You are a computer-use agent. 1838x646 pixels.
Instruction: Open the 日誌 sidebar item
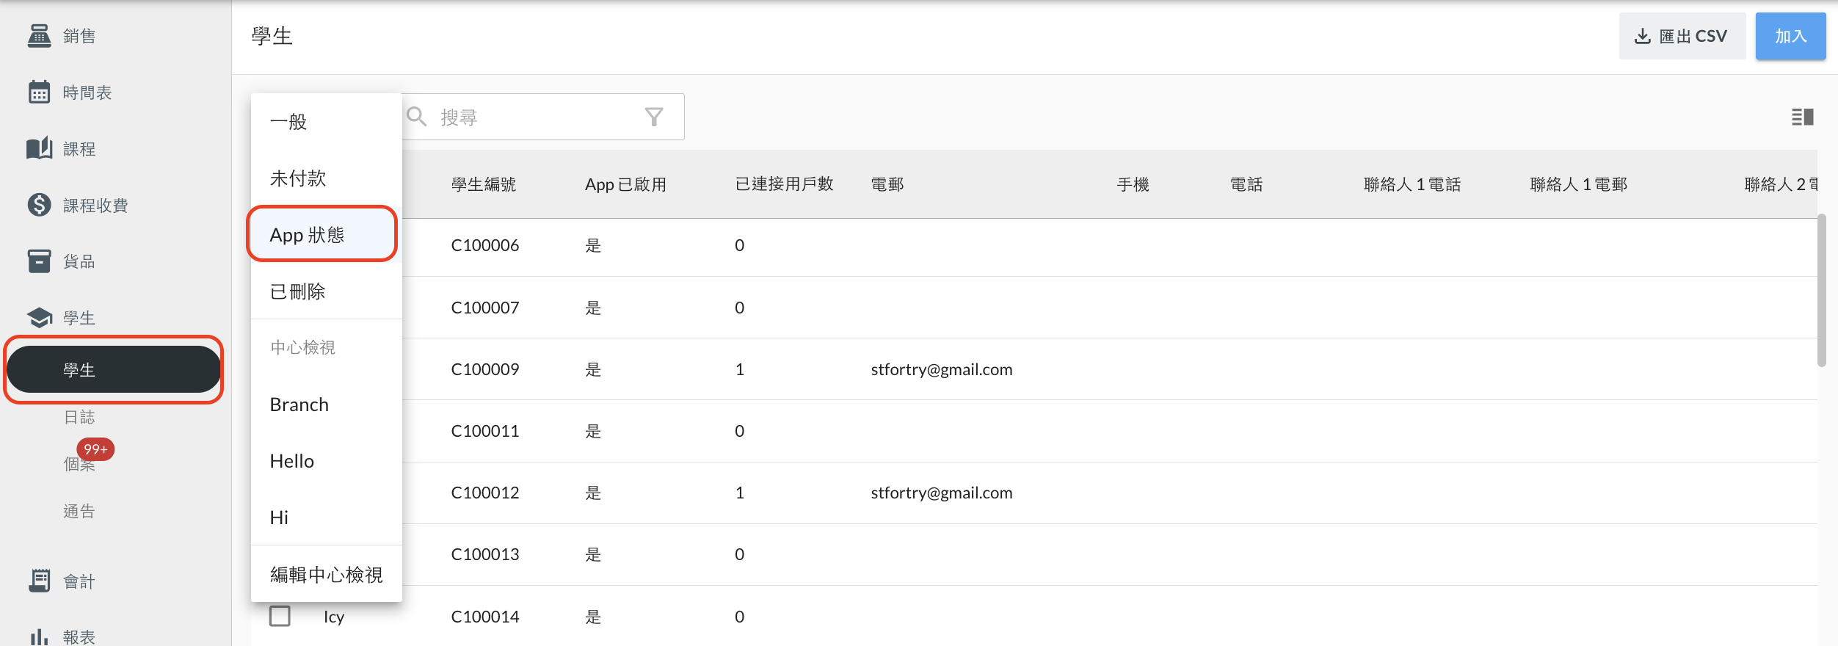tap(79, 417)
